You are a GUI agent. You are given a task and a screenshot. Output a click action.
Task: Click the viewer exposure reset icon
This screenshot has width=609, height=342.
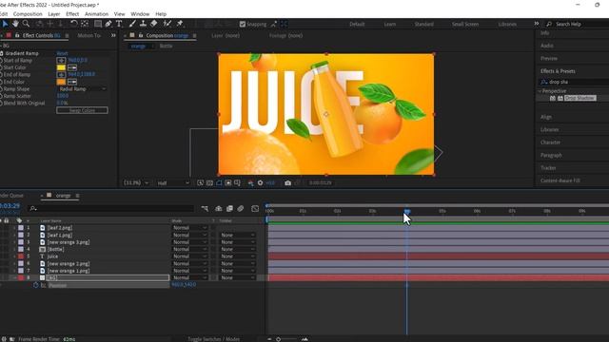tap(260, 183)
